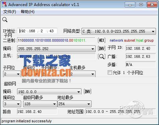Open the 帮助(H) menu
The image size is (159, 125).
[28, 12]
